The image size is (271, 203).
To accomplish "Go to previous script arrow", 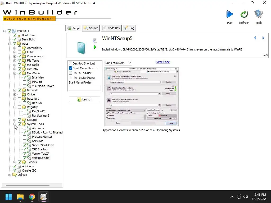I will (x=255, y=38).
